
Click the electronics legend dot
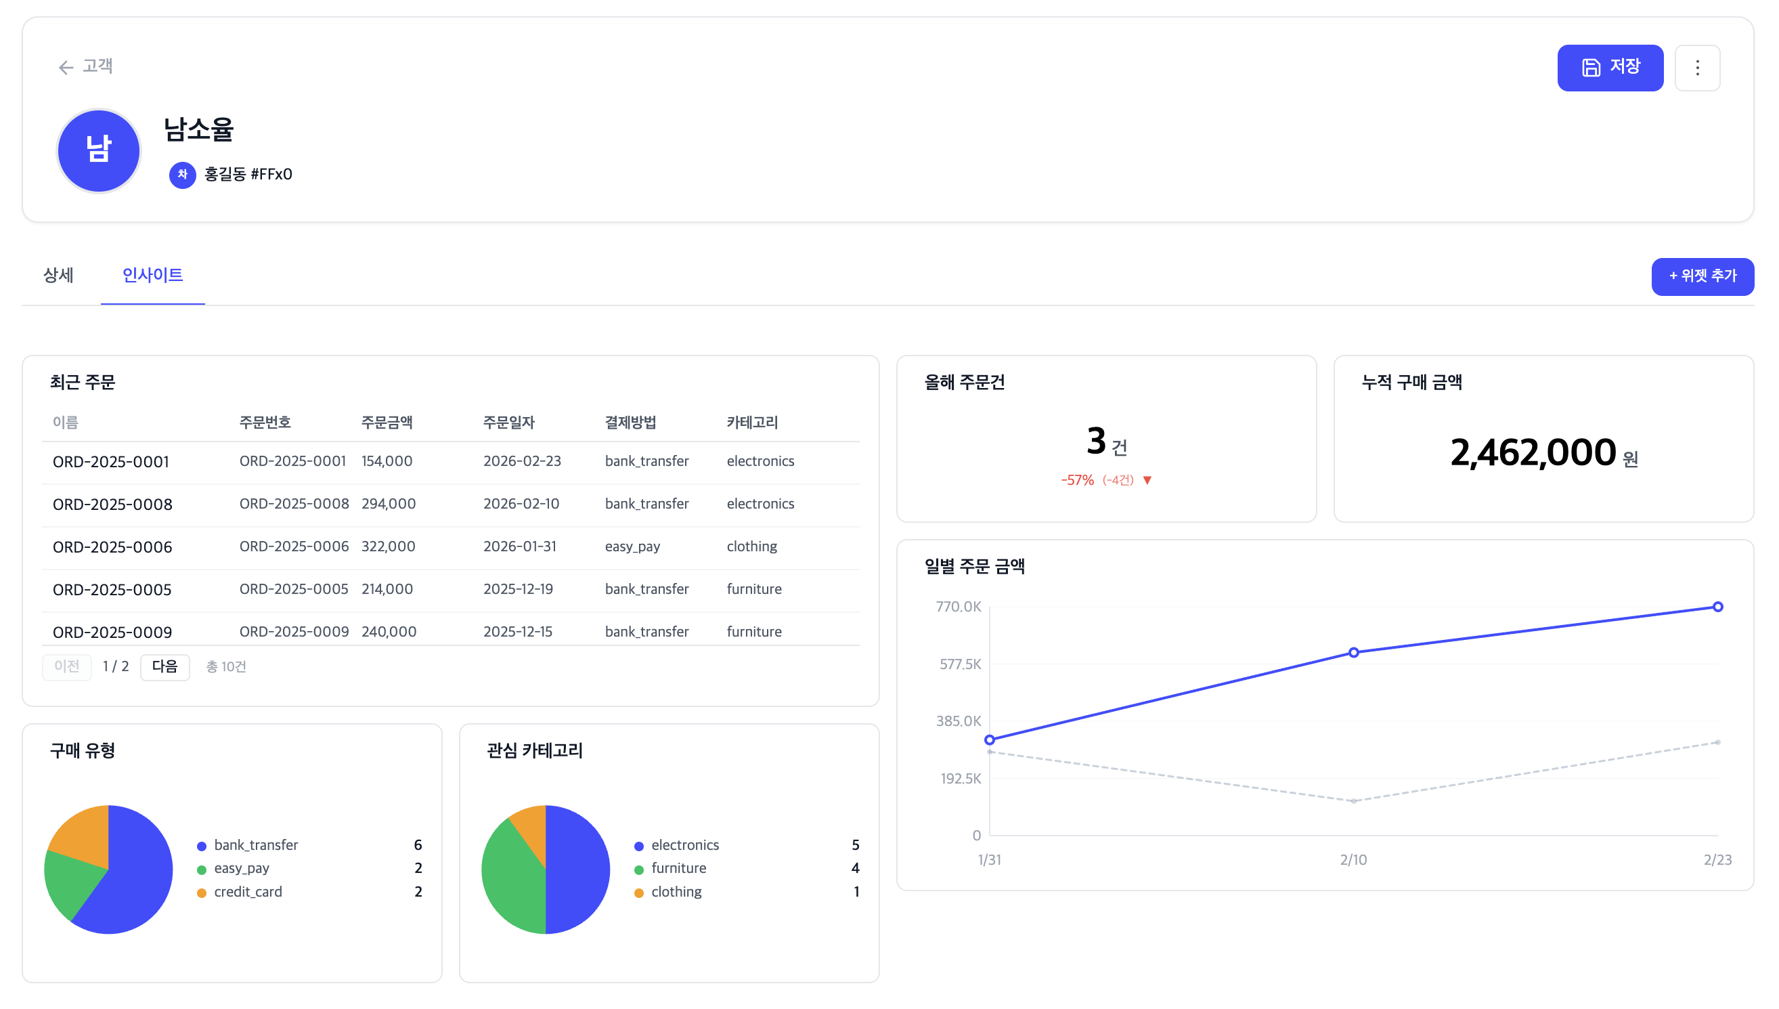click(x=639, y=846)
